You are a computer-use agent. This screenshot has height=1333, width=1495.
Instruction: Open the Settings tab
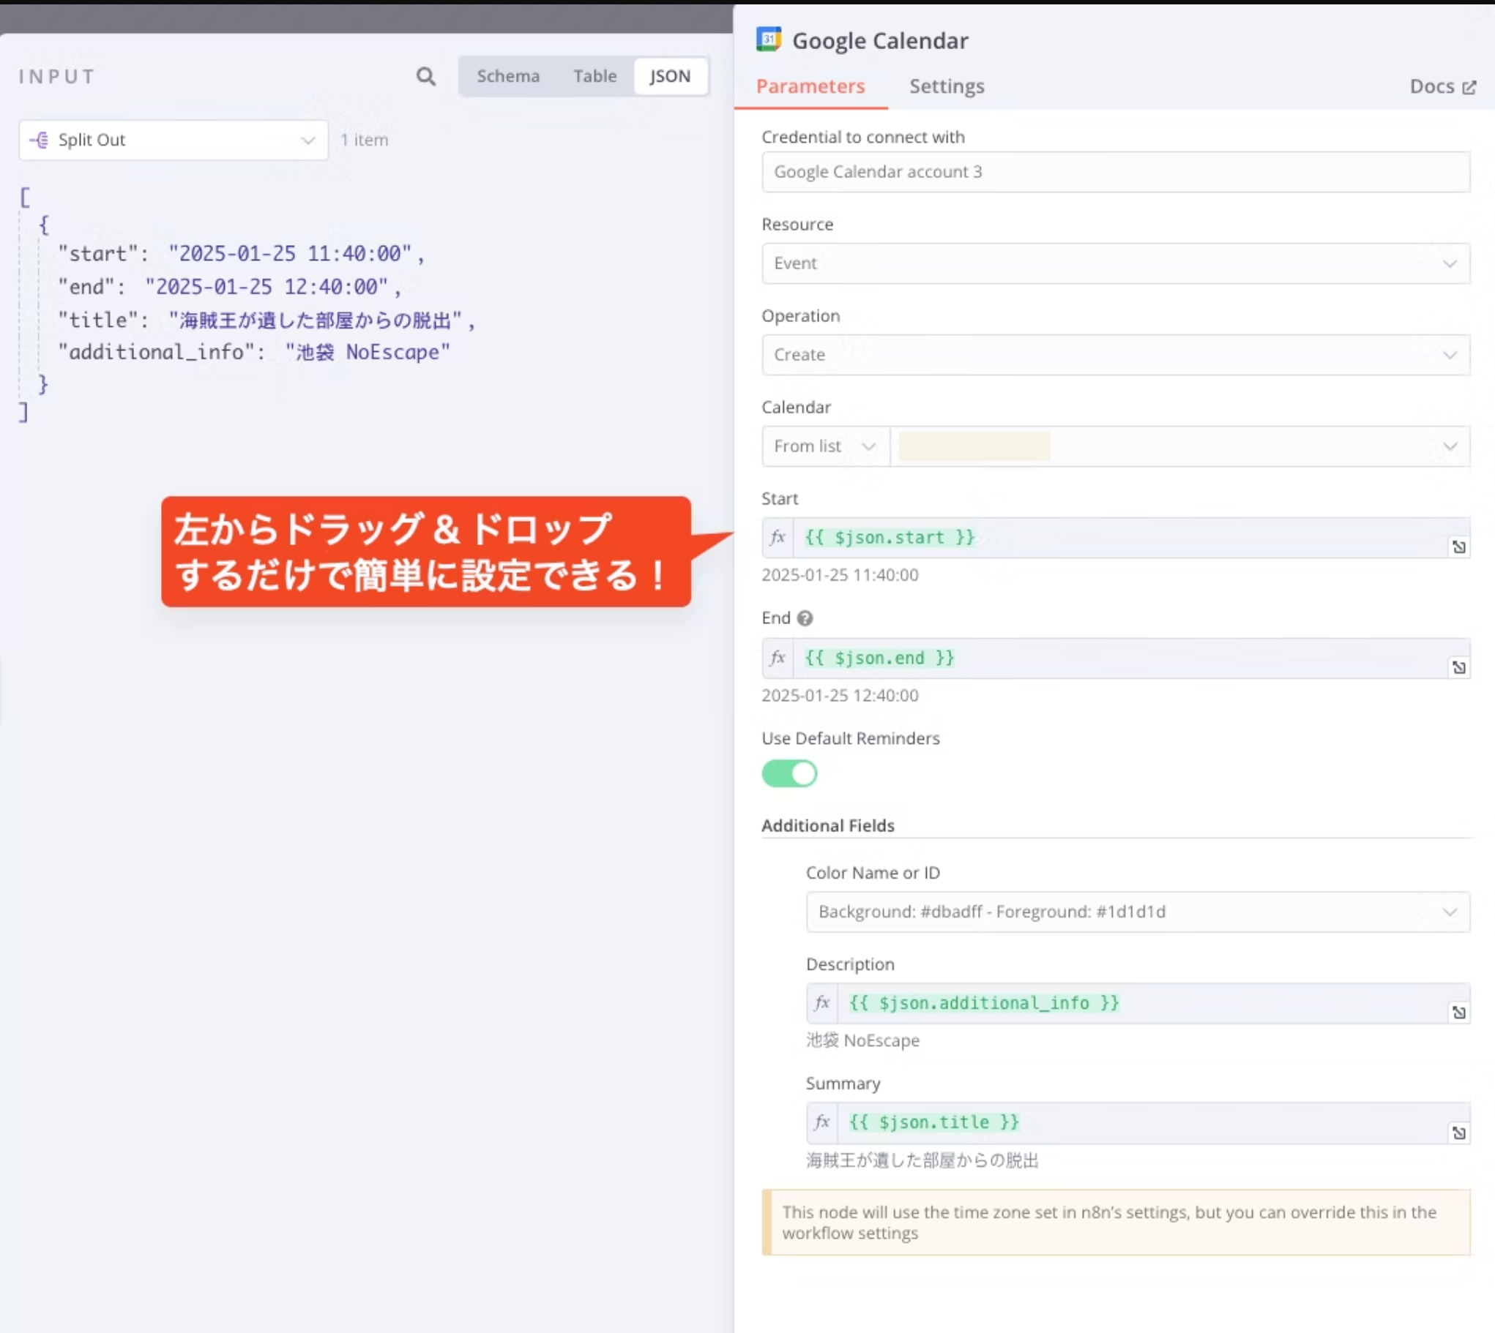[x=946, y=86]
